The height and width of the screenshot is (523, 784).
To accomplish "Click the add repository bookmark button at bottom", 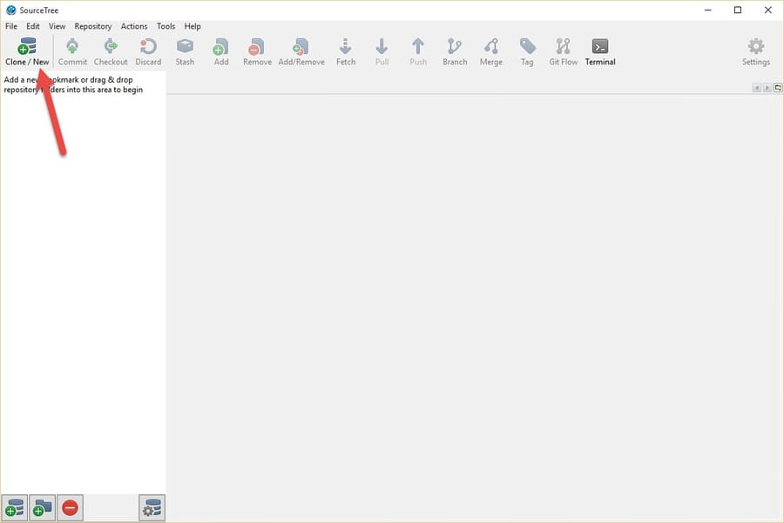I will pos(15,508).
